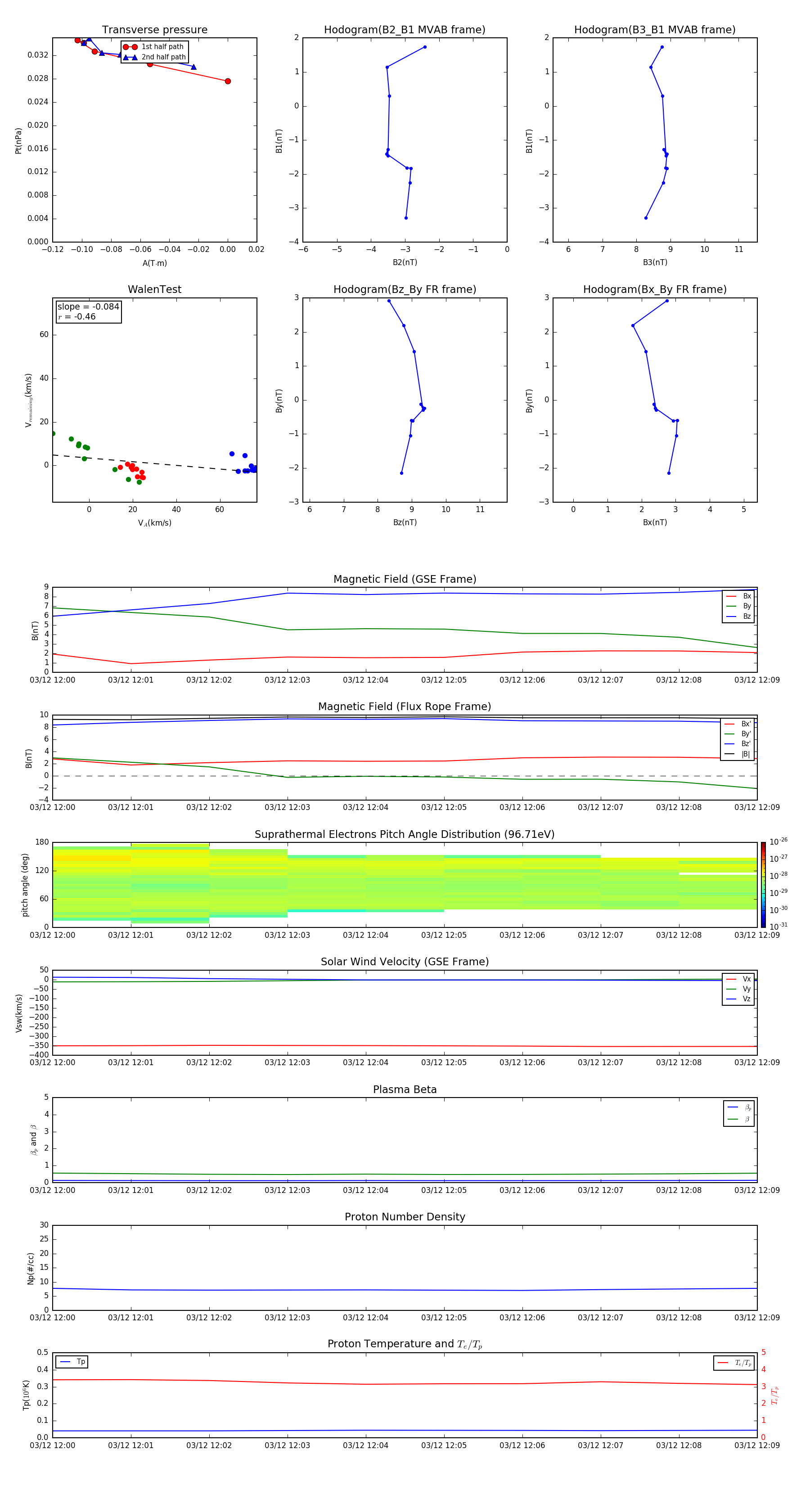The height and width of the screenshot is (1485, 810).
Task: Click 'Solar Wind Velocity (GSE Frame)' title
Action: click(405, 962)
